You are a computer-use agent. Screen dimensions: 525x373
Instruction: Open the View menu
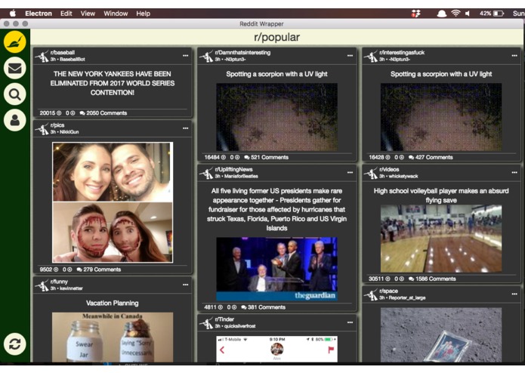click(x=88, y=14)
